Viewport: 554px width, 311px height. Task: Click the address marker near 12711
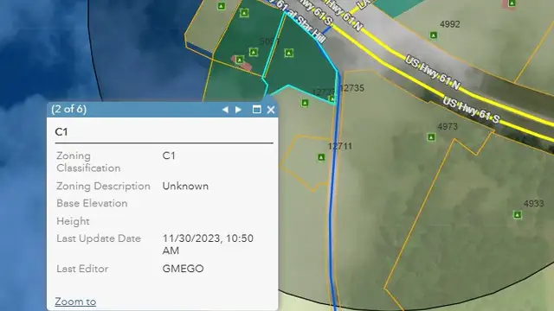coord(321,157)
